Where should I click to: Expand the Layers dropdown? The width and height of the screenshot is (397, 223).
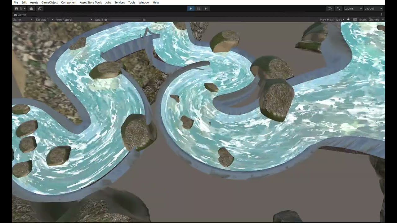coord(353,9)
